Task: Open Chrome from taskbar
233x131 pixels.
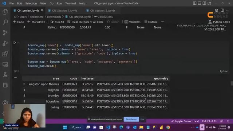Action: click(168, 127)
